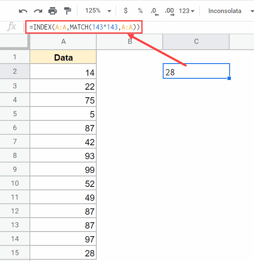Increase decimal places icon
The image size is (254, 261).
tap(169, 12)
